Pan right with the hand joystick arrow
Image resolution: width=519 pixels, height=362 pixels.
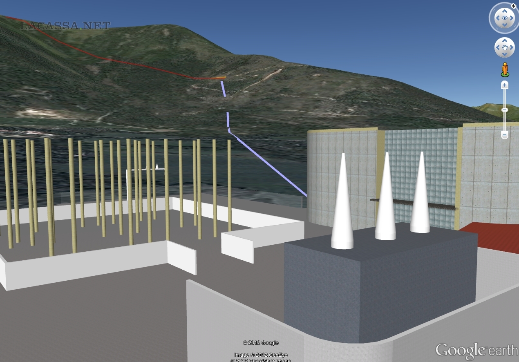point(511,47)
